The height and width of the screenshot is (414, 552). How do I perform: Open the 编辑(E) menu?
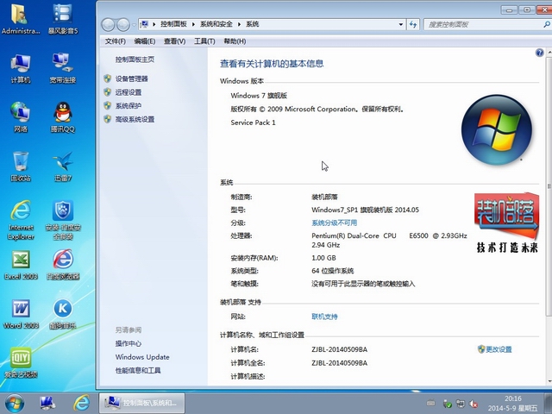[144, 41]
